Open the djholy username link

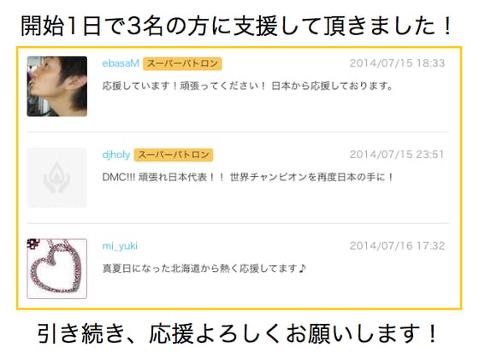click(x=116, y=155)
